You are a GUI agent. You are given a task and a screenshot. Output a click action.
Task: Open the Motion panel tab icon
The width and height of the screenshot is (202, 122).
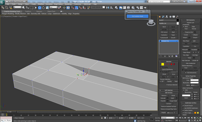click(x=170, y=17)
